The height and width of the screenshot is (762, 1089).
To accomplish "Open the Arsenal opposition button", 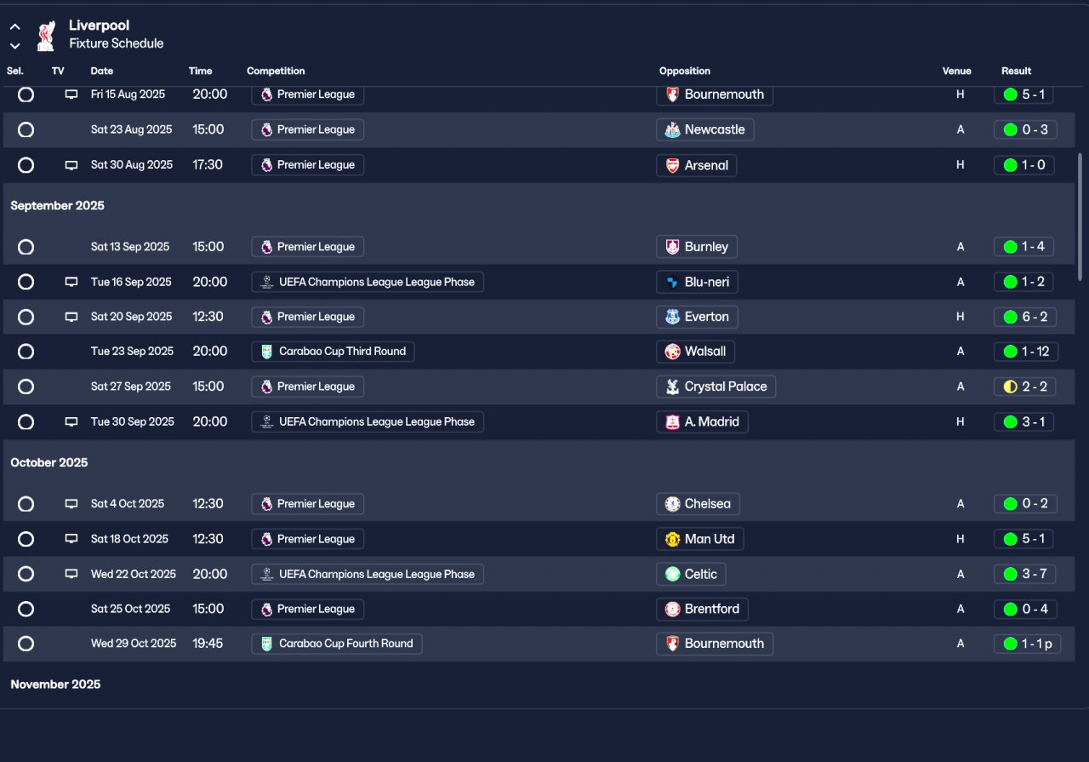I will (x=696, y=165).
